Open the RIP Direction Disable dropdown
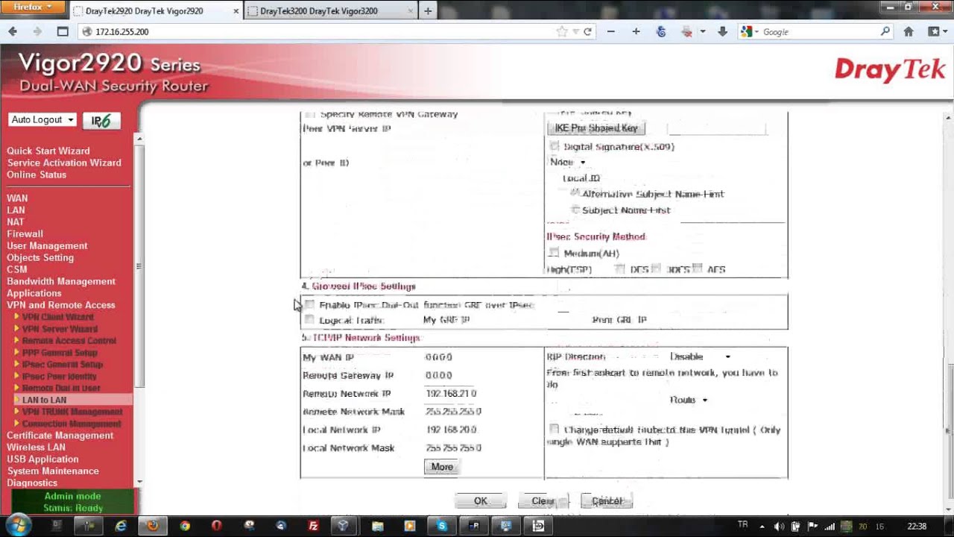954x537 pixels. 699,357
